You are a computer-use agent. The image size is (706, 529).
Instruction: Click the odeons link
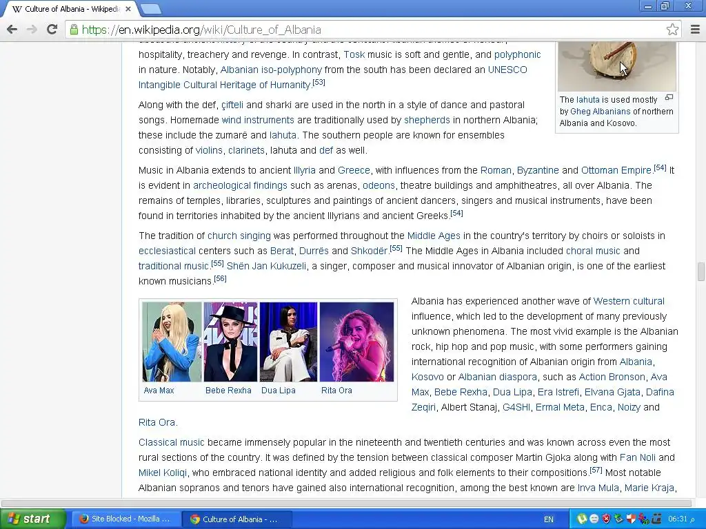tap(379, 185)
